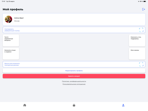Screen dimensions: 148x111
Task: Click Редактировать профиль button
Action: click(x=74, y=71)
